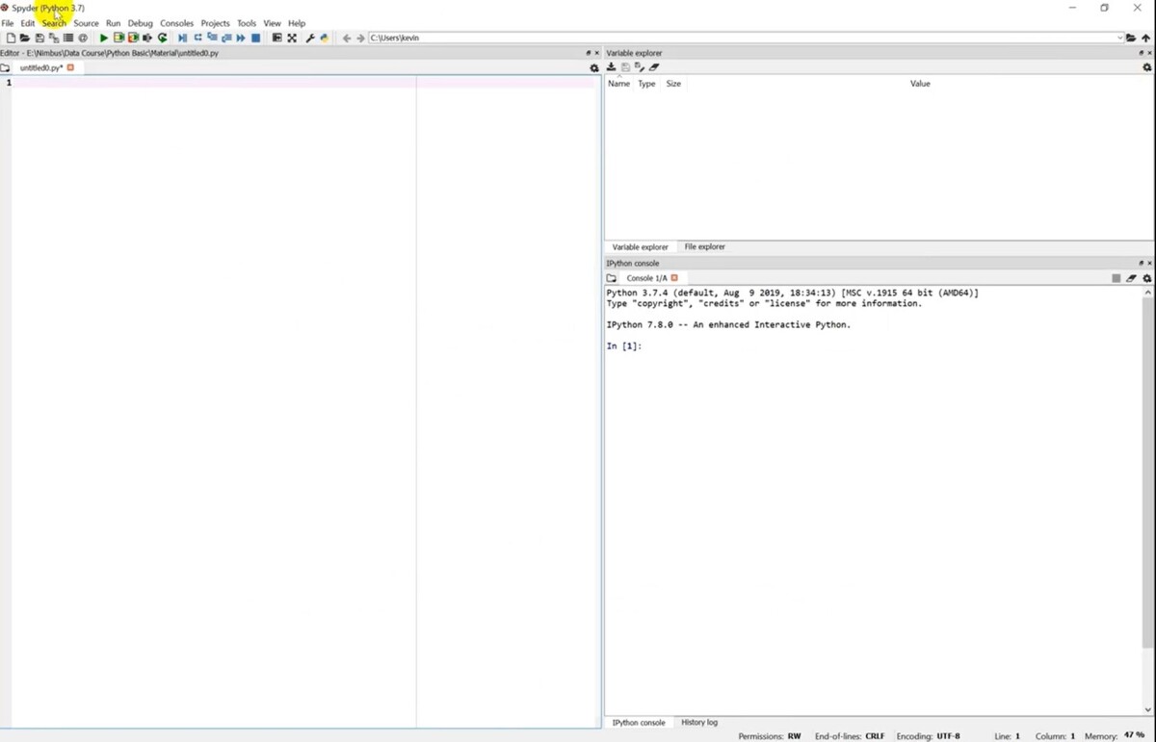Expand the working directory path dropdown
1156x742 pixels.
click(x=1119, y=38)
